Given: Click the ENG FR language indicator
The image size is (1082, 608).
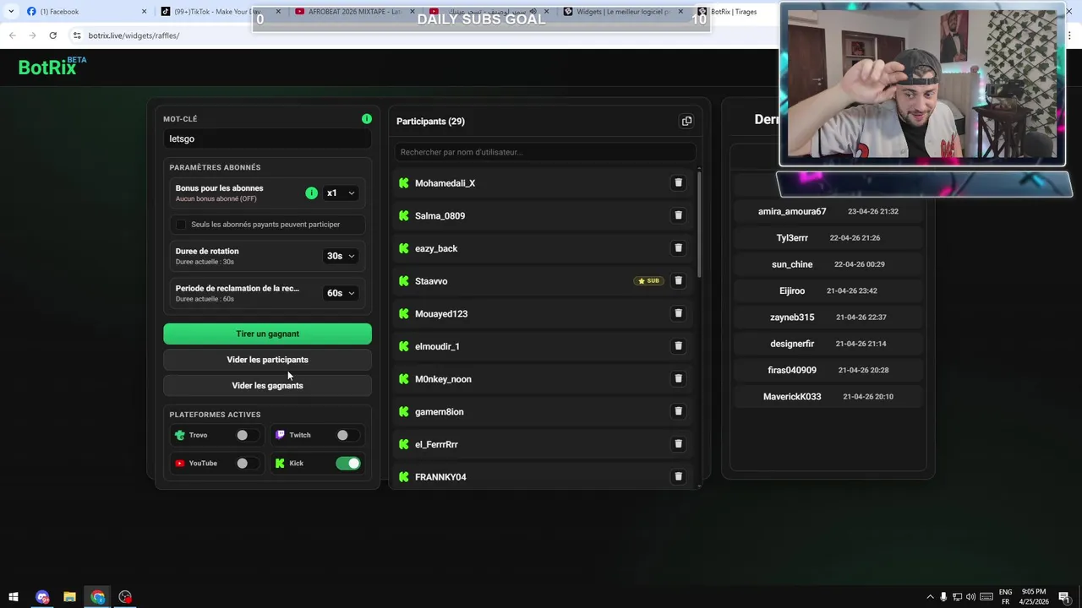Looking at the screenshot, I should [x=1005, y=597].
